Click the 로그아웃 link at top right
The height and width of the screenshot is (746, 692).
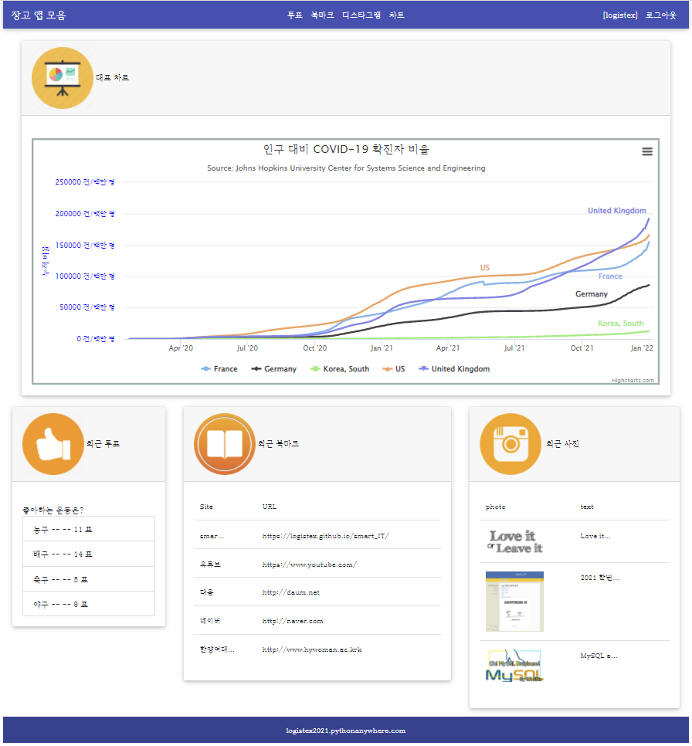660,14
